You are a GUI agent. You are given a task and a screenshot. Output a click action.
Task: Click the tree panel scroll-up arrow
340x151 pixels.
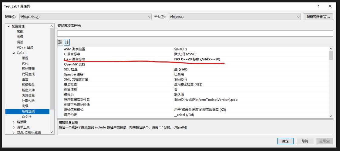pos(52,26)
